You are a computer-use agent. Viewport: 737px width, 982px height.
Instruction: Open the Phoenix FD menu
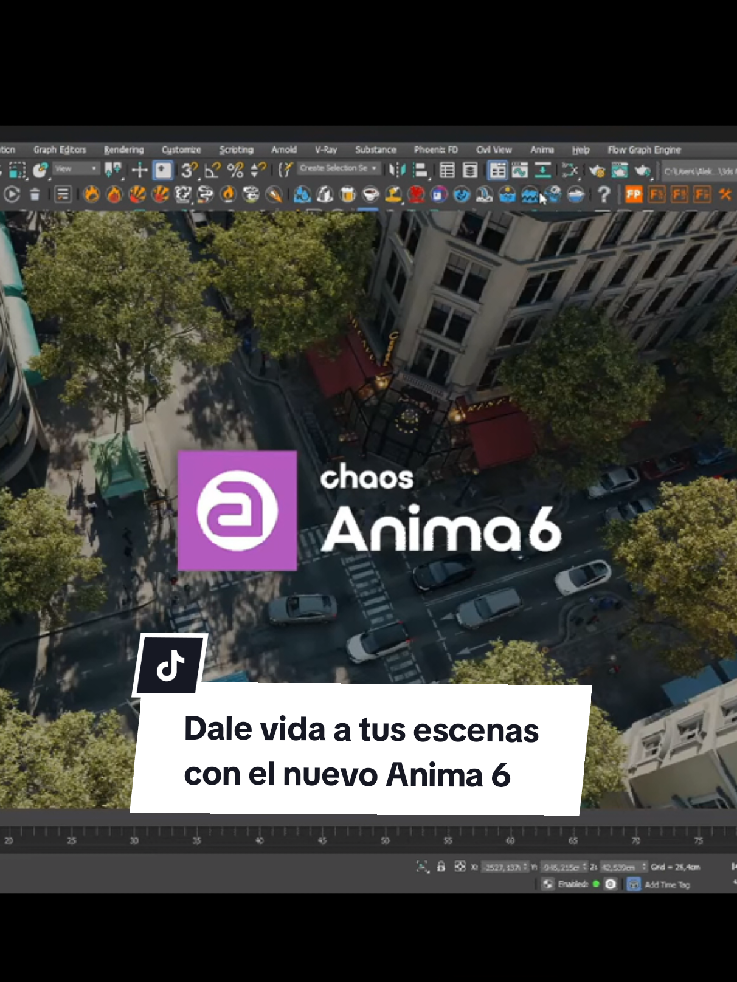point(435,149)
